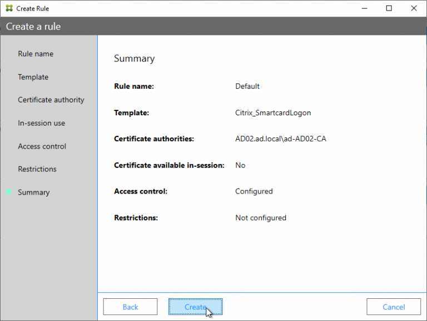The width and height of the screenshot is (427, 321).
Task: Open the Template step in sidebar
Action: [33, 77]
